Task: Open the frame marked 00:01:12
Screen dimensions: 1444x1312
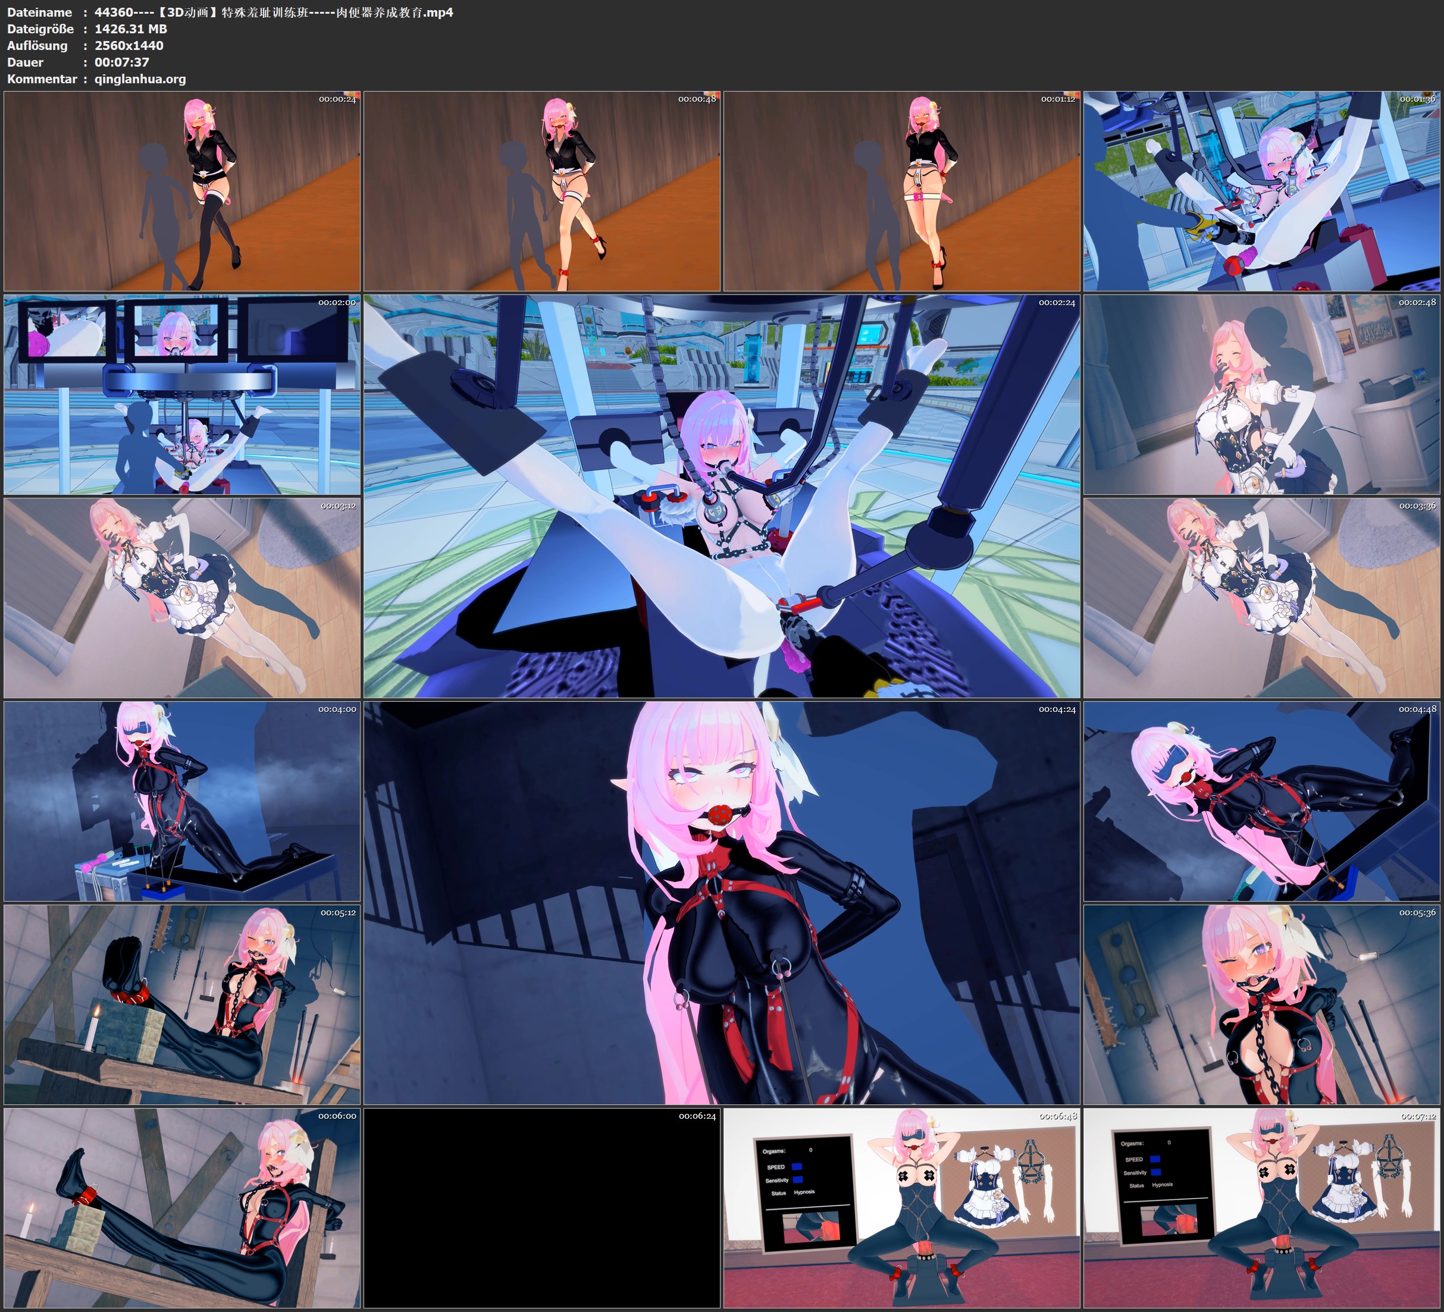Action: [902, 190]
